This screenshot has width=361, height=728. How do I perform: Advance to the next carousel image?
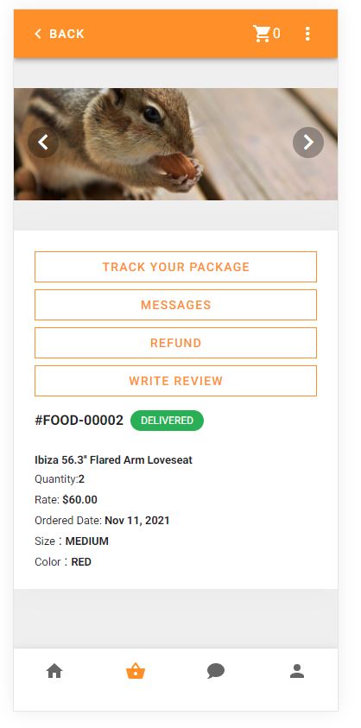(308, 142)
